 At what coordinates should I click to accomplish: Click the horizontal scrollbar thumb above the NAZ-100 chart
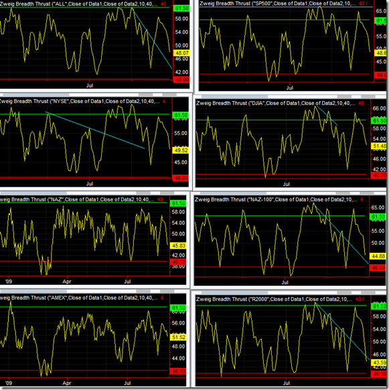point(233,193)
